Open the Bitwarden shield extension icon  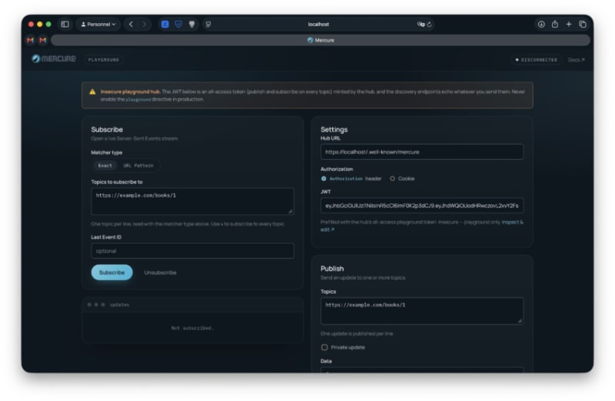[178, 25]
